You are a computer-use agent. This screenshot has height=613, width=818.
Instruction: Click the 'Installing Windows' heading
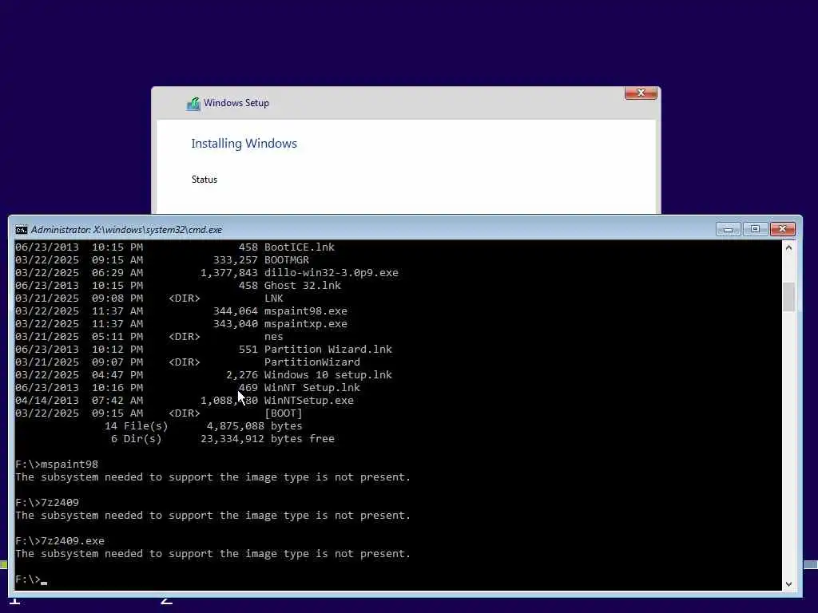(x=244, y=144)
